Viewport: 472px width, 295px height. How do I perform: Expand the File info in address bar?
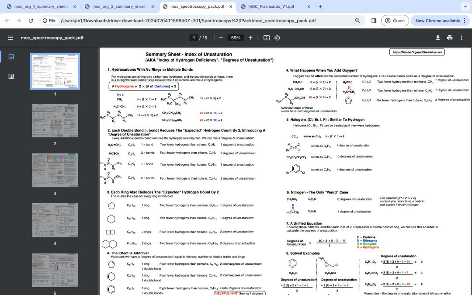(x=52, y=21)
